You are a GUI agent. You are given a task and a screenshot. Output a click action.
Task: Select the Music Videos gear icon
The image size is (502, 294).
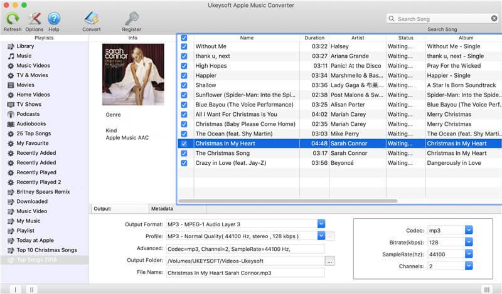click(x=11, y=66)
